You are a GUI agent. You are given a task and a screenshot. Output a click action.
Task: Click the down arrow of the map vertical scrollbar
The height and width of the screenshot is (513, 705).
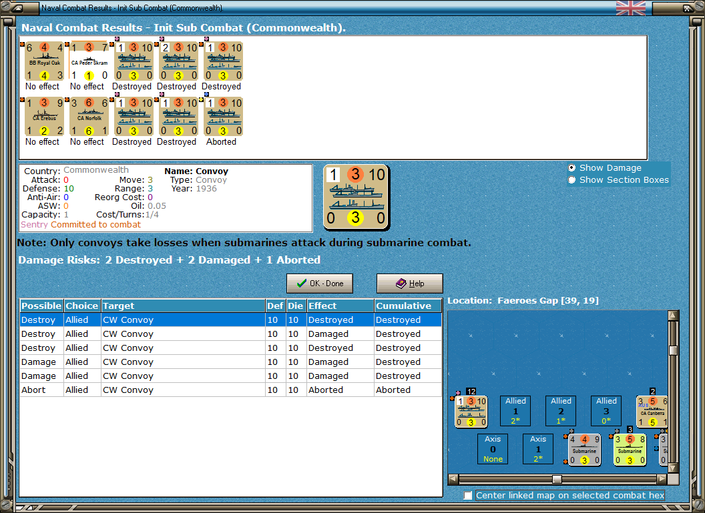click(x=673, y=468)
